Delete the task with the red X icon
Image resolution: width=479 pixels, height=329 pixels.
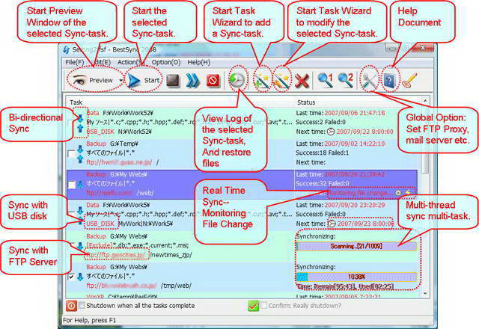pos(302,81)
